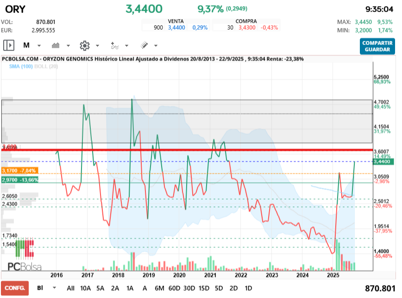Expand the dropdown next to M interval
This screenshot has height=298, width=402.
pos(39,46)
